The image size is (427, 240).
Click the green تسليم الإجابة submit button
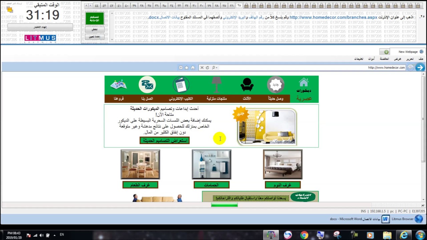pyautogui.click(x=94, y=19)
